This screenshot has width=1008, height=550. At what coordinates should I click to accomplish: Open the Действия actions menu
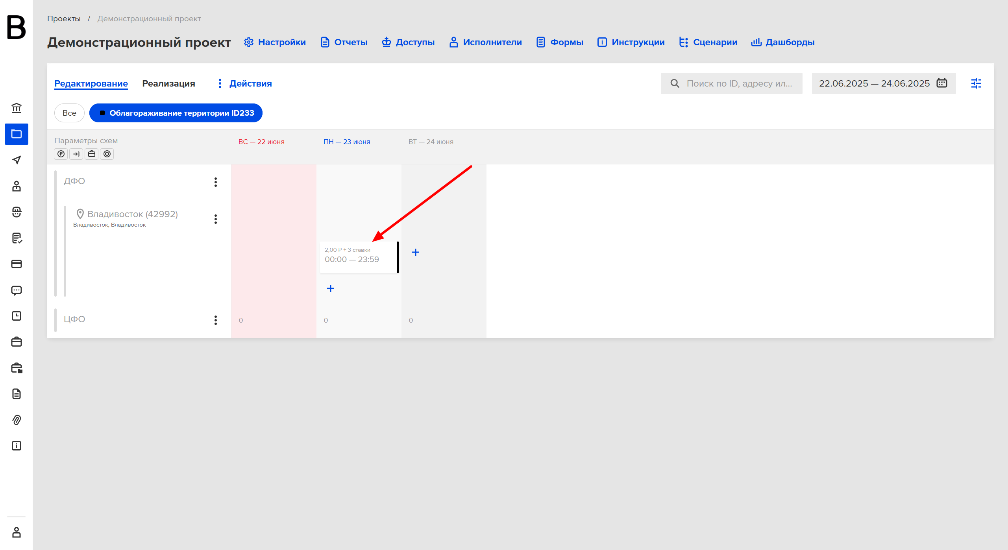pyautogui.click(x=245, y=83)
